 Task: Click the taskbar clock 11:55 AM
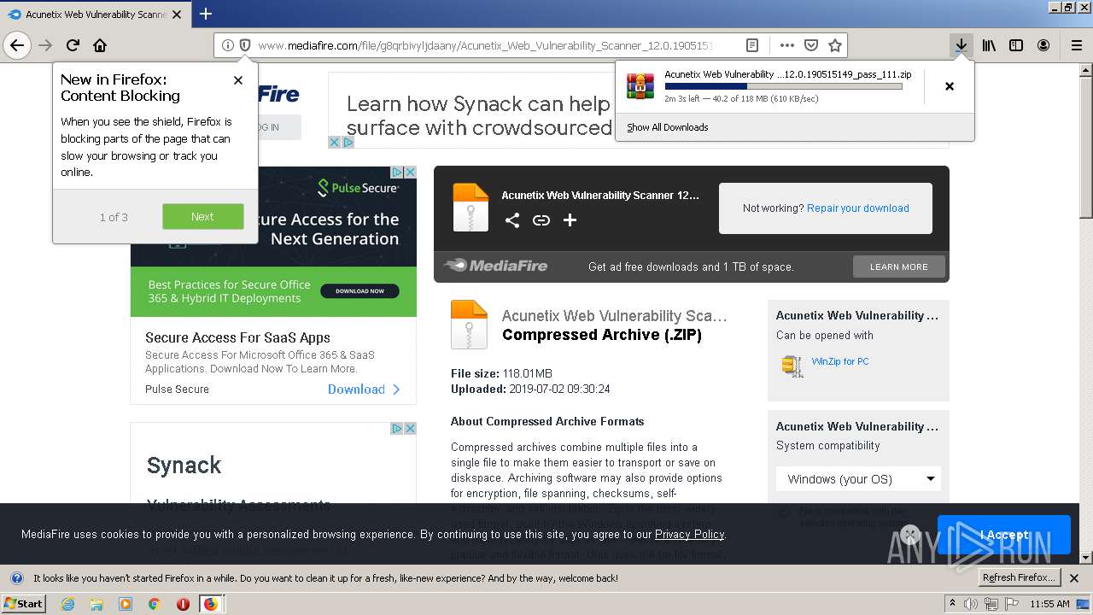click(1049, 604)
